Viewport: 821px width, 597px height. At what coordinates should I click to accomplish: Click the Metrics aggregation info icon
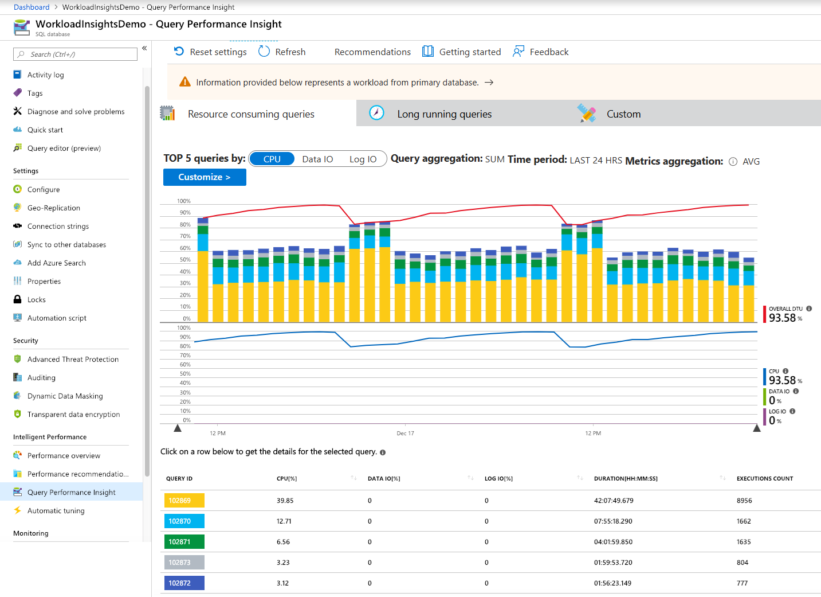[733, 162]
